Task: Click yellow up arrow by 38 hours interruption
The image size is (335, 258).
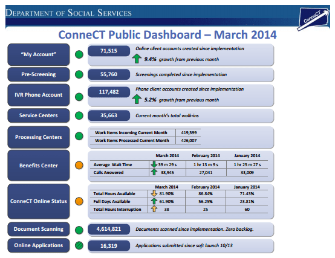Action: (x=154, y=208)
